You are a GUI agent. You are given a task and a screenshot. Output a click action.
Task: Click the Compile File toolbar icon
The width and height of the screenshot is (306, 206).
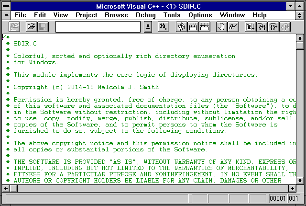tap(182, 27)
